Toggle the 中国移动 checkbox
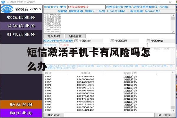The width and height of the screenshot is (177, 118). pos(76,41)
